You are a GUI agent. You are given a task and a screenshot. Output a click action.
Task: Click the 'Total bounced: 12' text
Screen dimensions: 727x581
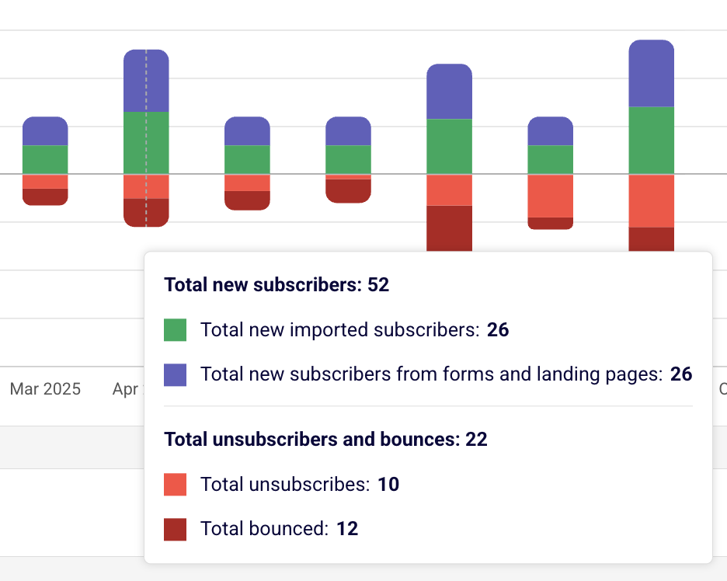(x=279, y=530)
